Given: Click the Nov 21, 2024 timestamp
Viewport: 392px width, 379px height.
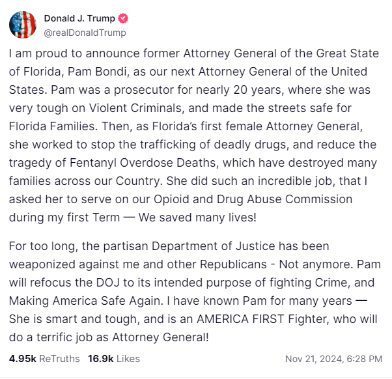Looking at the screenshot, I should point(334,358).
